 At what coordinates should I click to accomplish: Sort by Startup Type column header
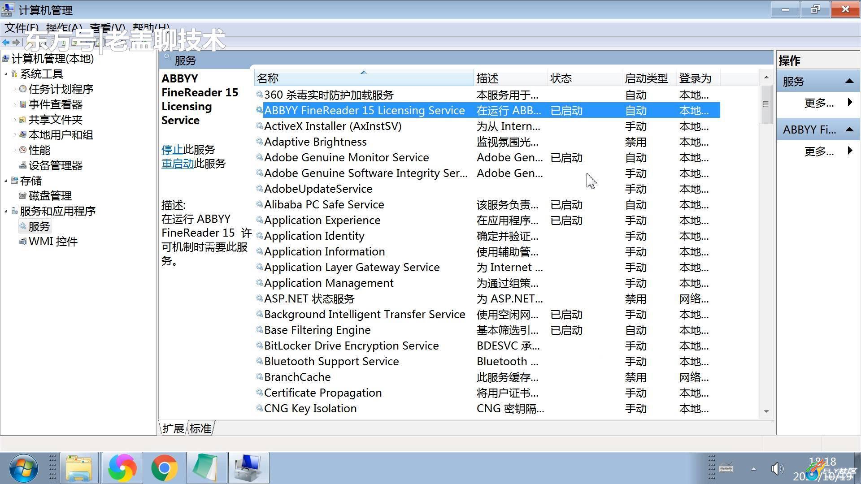click(x=649, y=78)
